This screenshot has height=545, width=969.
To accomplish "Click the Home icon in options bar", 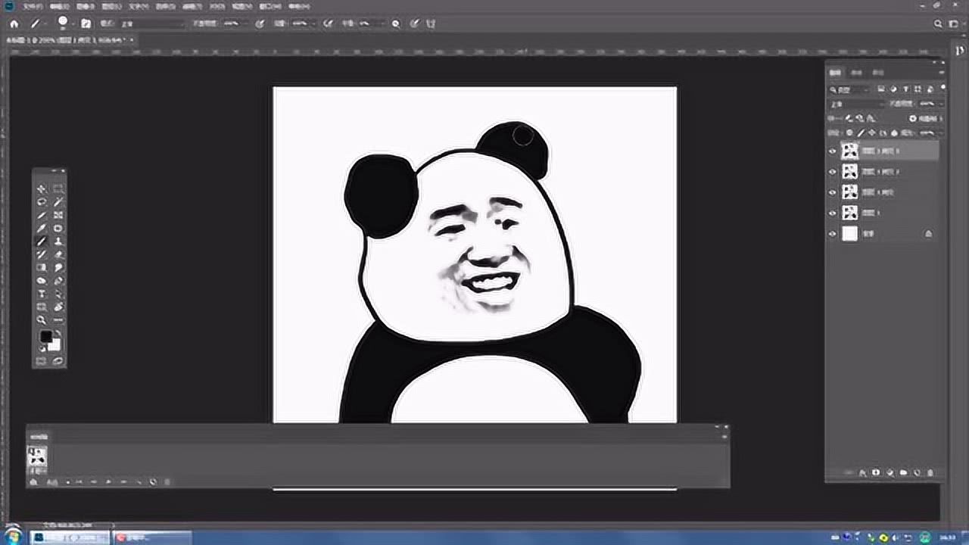I will click(14, 23).
